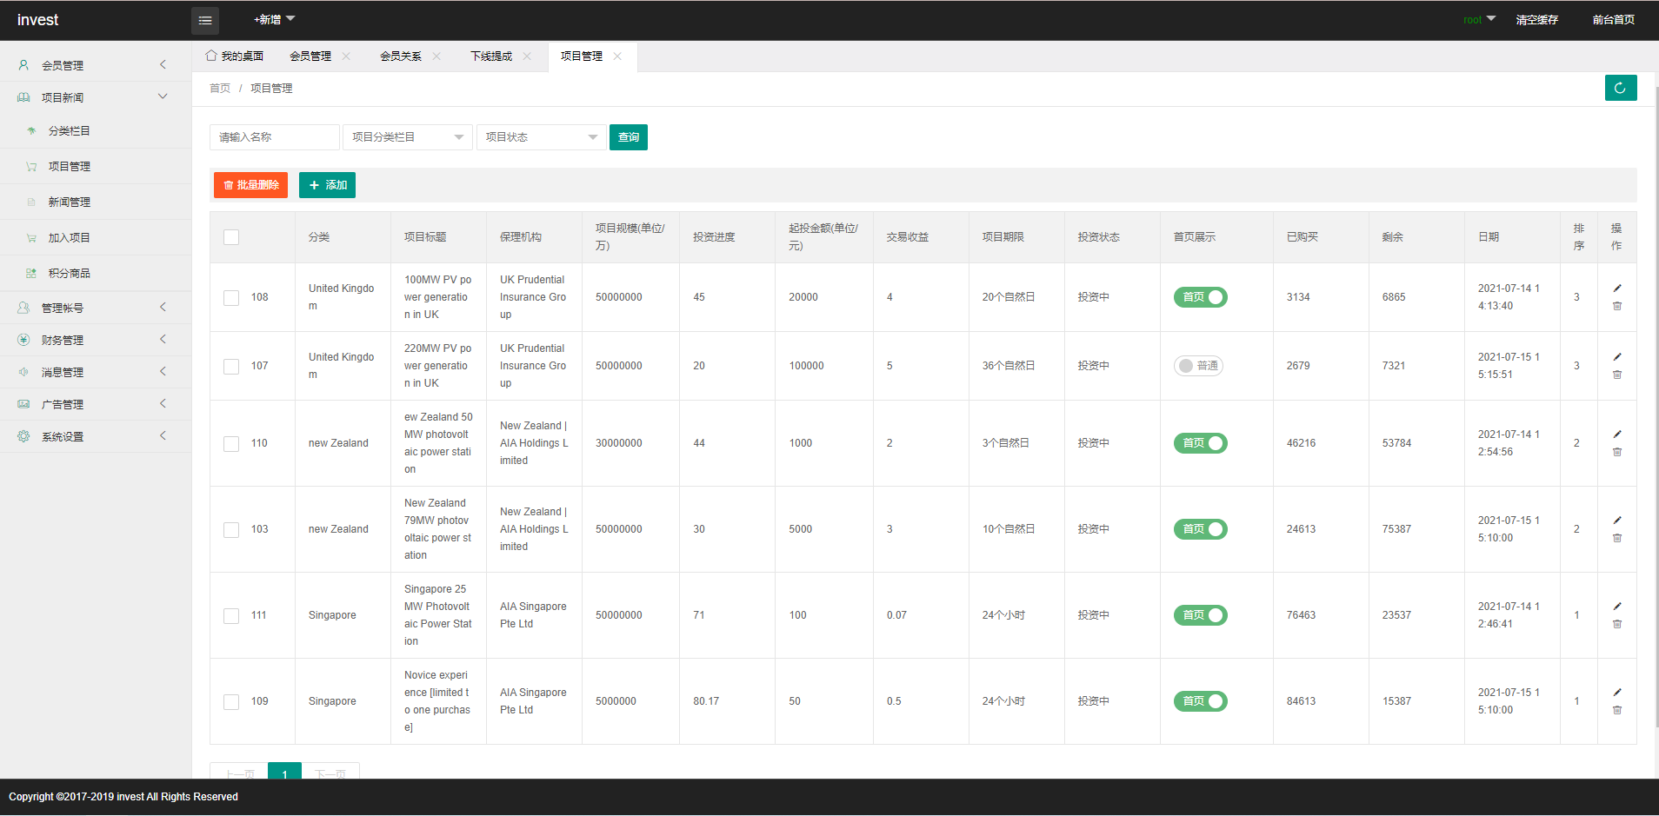This screenshot has width=1659, height=816.
Task: Click the 批量删除 batch delete button
Action: 250,185
